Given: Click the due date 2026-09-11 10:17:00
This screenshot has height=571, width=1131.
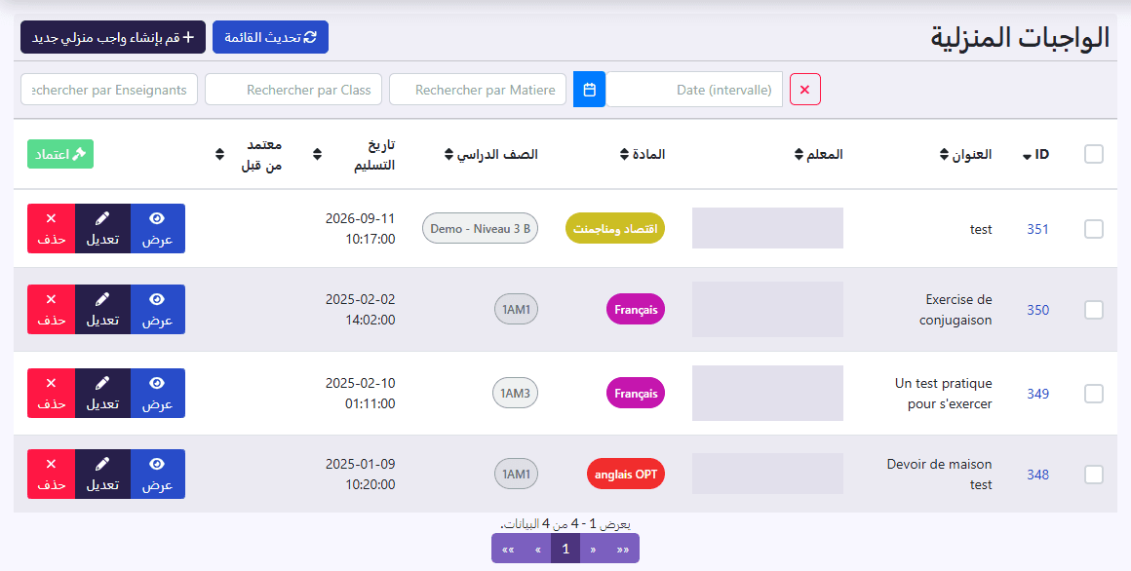Looking at the screenshot, I should click(x=360, y=229).
